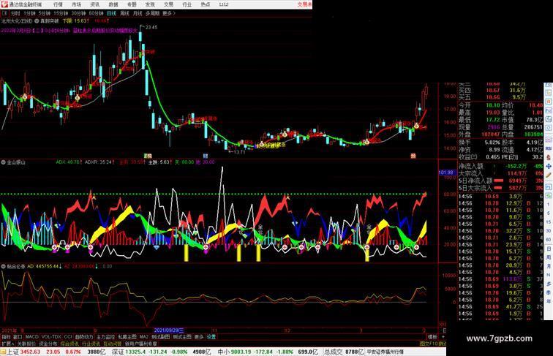Click the 5-minute icon in right sidebar
Image resolution: width=553 pixels, height=356 pixels.
pyautogui.click(x=549, y=213)
